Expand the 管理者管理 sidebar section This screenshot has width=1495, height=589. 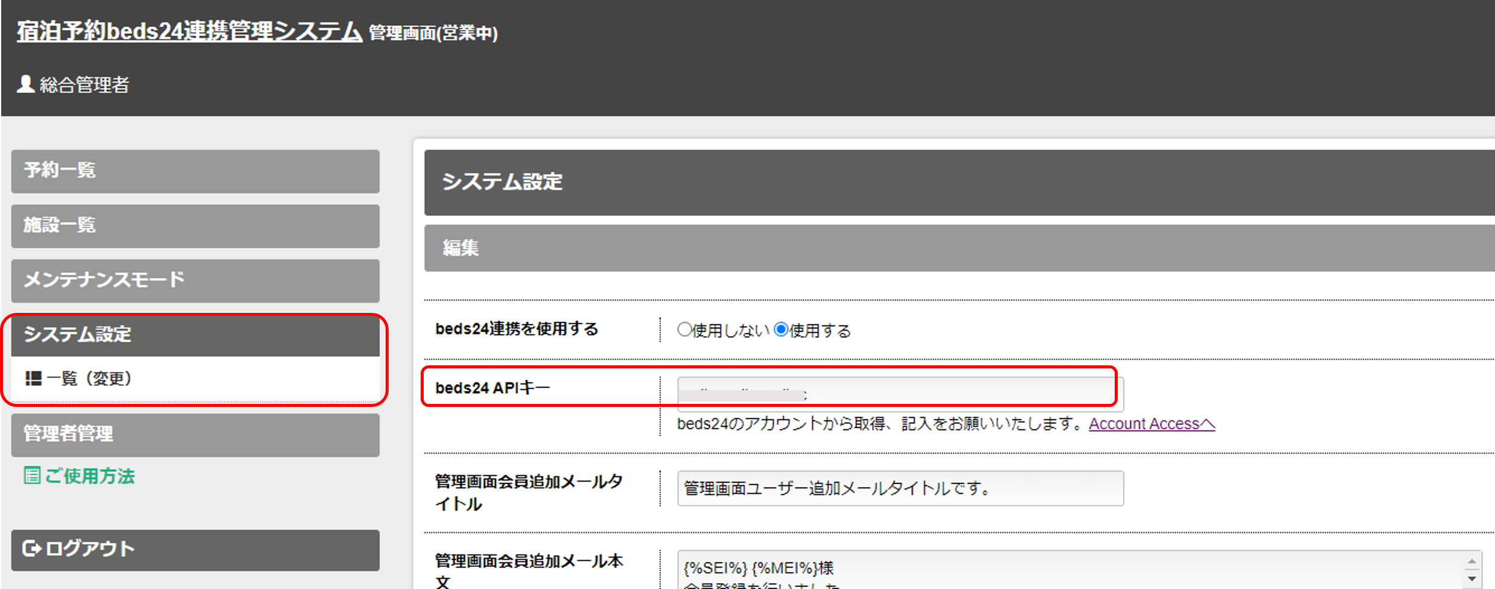(195, 434)
